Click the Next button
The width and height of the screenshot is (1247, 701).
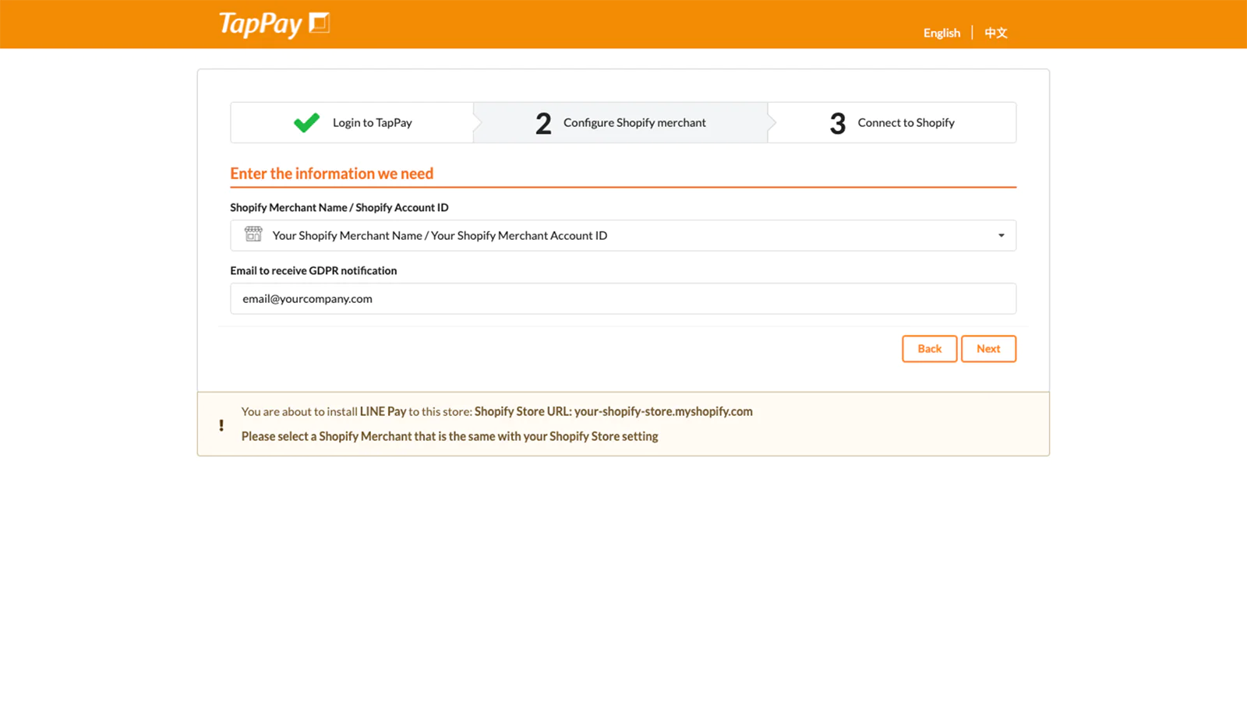click(988, 349)
